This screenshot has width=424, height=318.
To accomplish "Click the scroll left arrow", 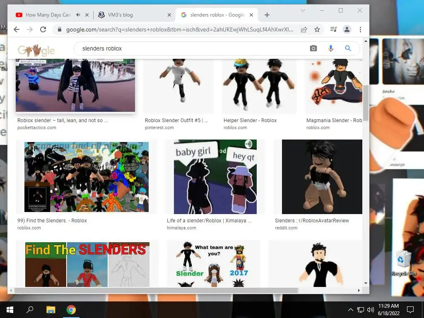I will point(11,290).
